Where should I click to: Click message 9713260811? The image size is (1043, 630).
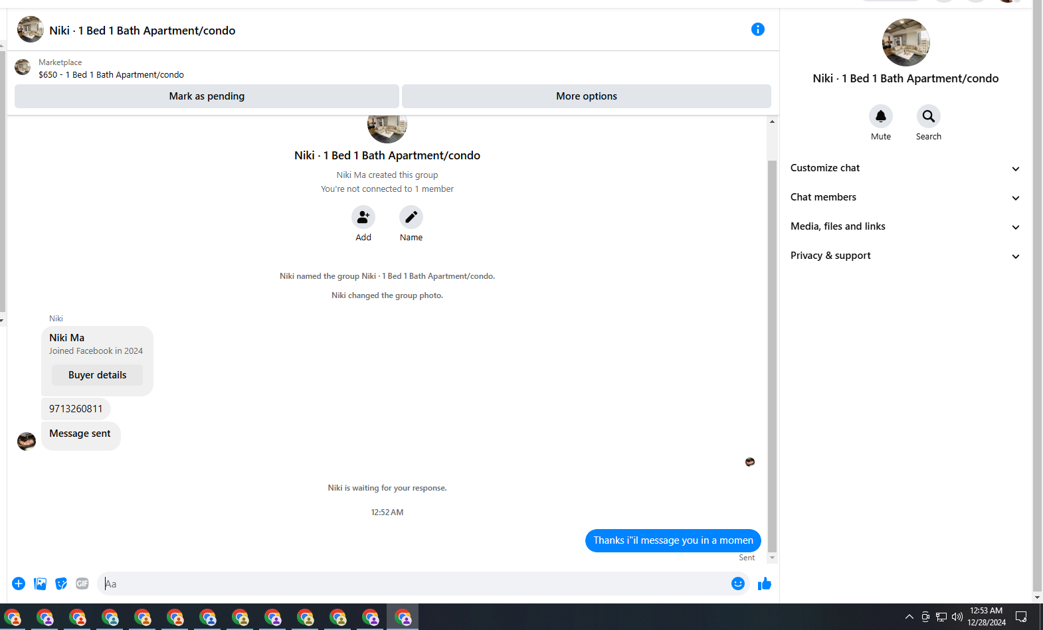[x=76, y=409]
